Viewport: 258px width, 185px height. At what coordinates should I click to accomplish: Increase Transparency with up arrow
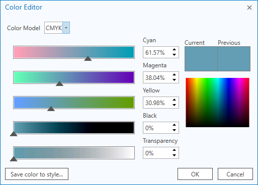point(175,150)
